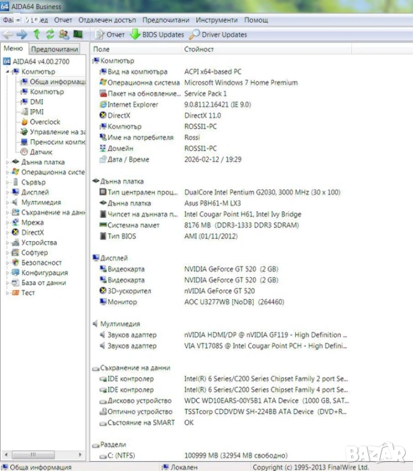Open BIOS Updates from the toolbar
413x471 pixels.
(x=157, y=34)
